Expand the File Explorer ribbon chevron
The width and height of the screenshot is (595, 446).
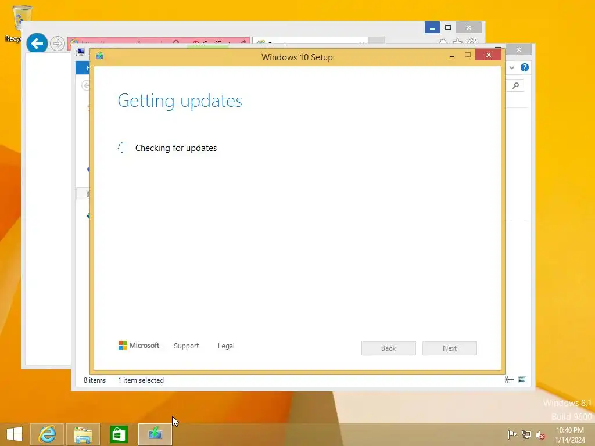tap(512, 67)
